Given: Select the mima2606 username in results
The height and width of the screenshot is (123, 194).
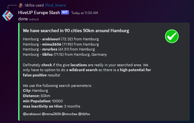Looking at the screenshot, I should click(52, 44).
